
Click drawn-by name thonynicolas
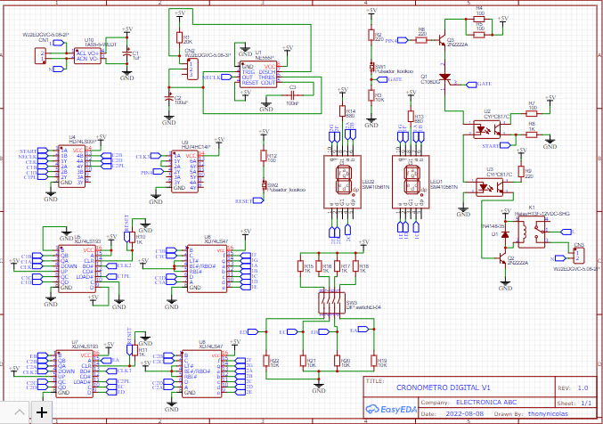click(548, 414)
